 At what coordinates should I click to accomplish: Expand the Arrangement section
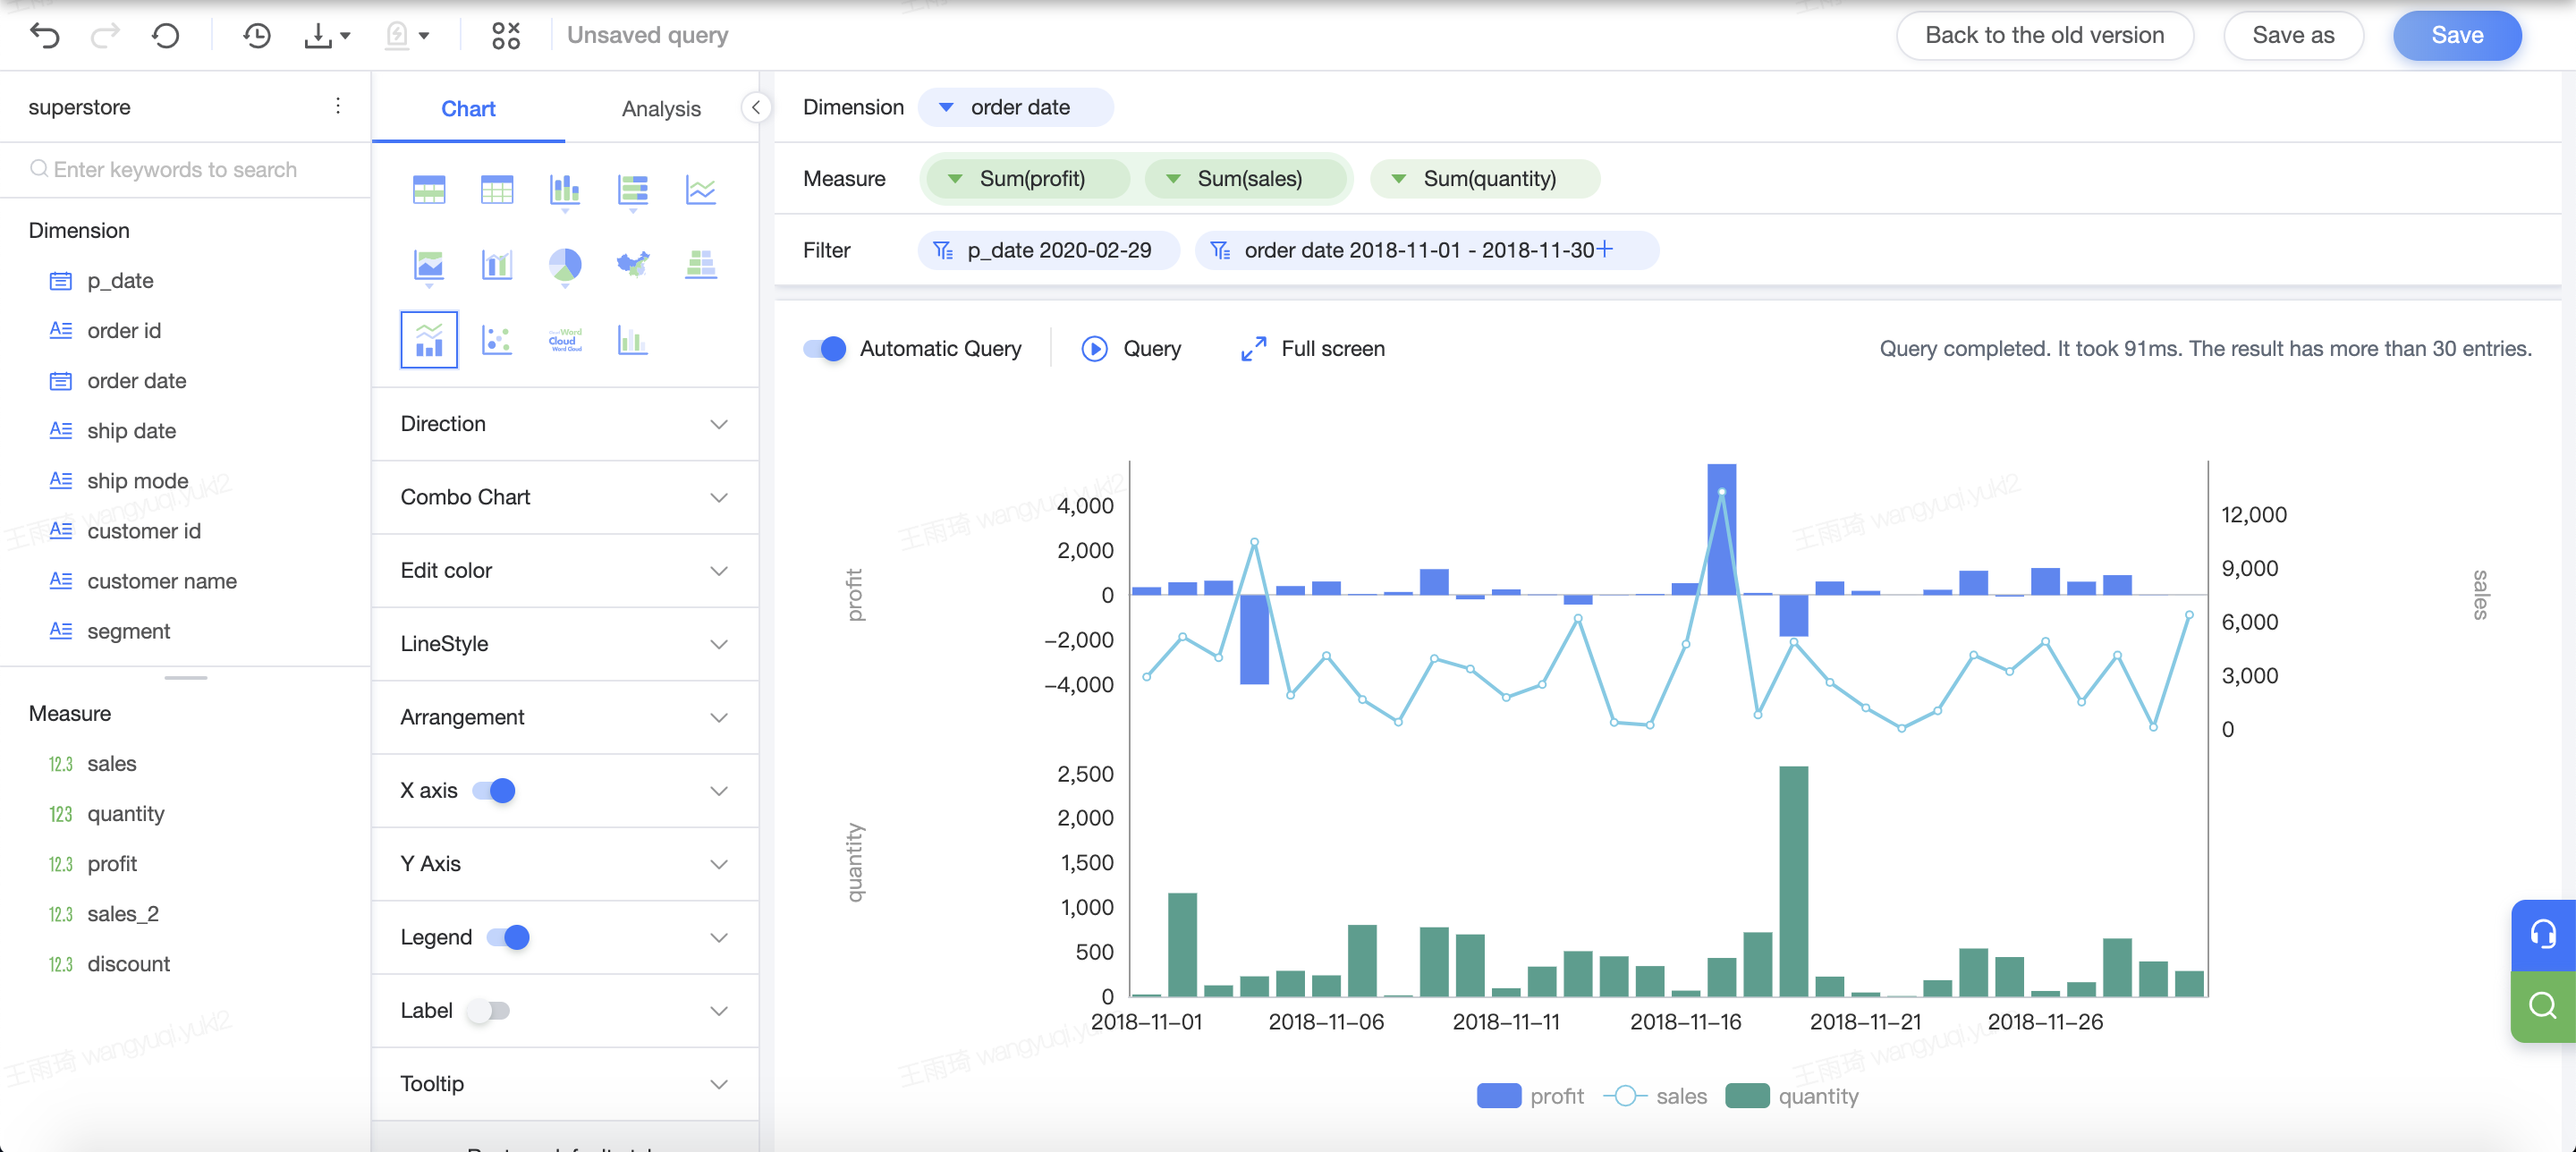pyautogui.click(x=565, y=717)
